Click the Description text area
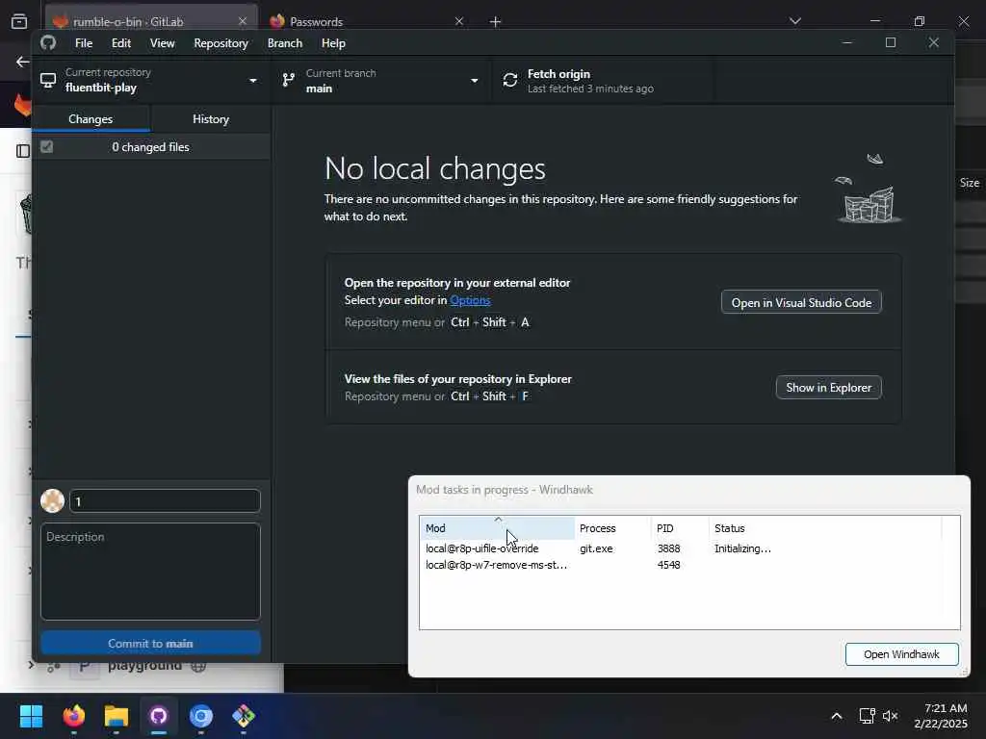986x739 pixels. pyautogui.click(x=150, y=572)
